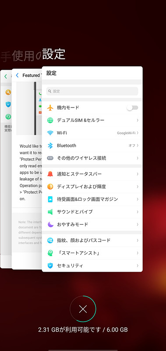Viewport: 166px width, 351px height.
Task: Tap the other wireless connections icon
Action: click(50, 158)
